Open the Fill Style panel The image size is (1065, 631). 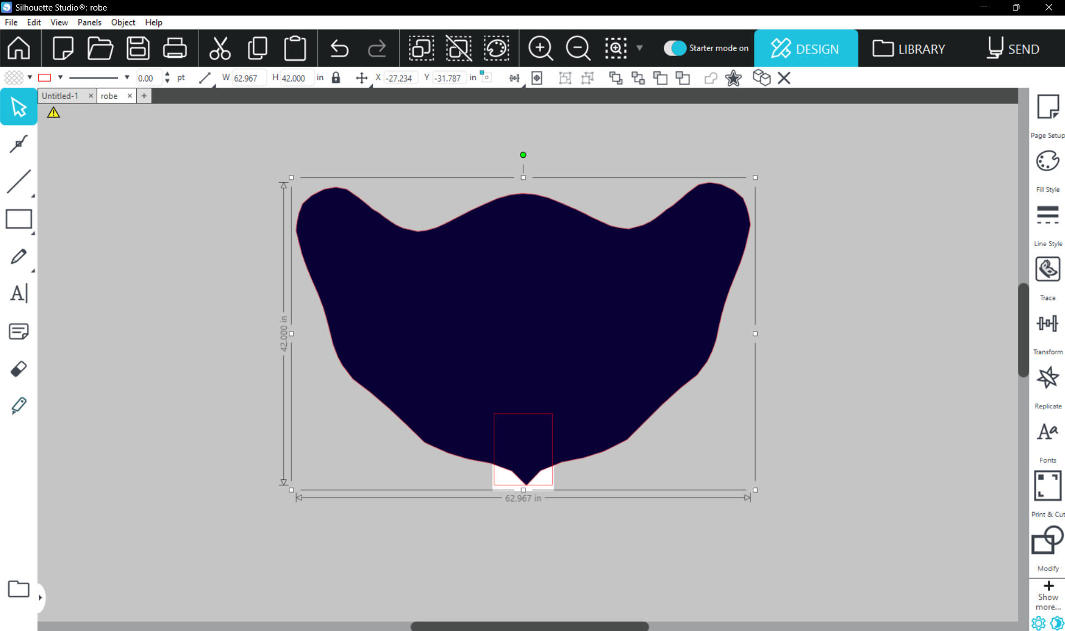(1047, 162)
